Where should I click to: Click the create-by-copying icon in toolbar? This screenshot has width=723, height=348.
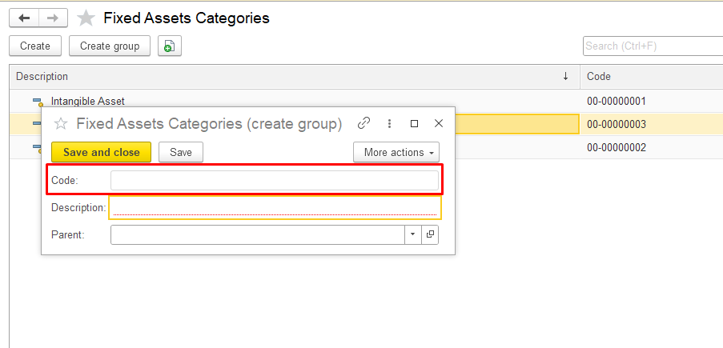tap(169, 46)
